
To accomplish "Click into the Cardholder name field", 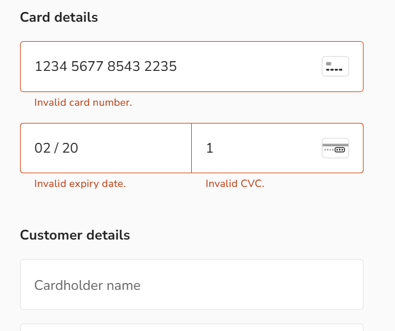I will [192, 285].
